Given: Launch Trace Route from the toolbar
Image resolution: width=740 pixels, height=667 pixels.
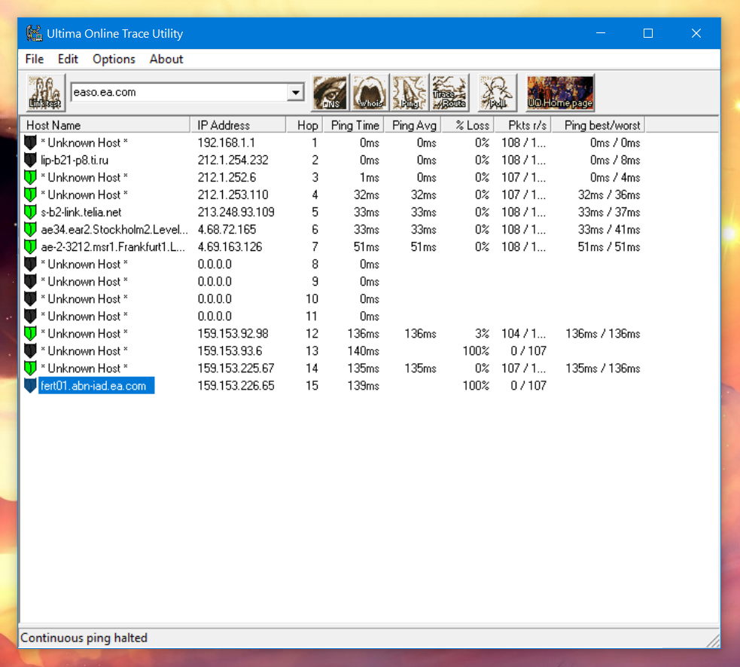Looking at the screenshot, I should pyautogui.click(x=449, y=93).
